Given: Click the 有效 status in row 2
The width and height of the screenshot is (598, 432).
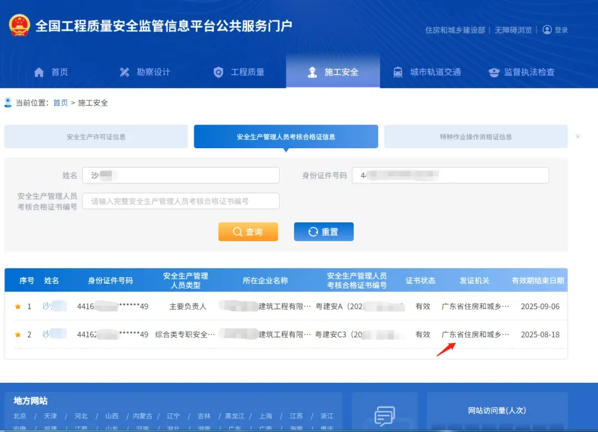Looking at the screenshot, I should [422, 335].
